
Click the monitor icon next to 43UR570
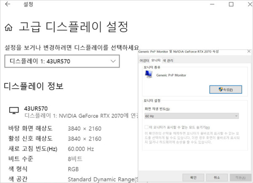[14, 111]
